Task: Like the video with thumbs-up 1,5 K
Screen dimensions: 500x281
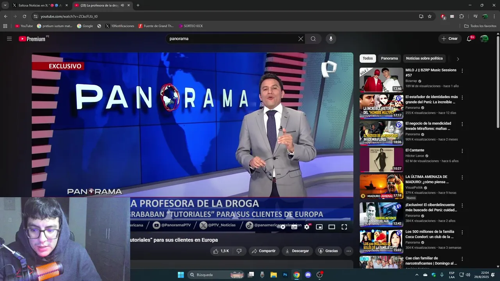Action: click(221, 251)
